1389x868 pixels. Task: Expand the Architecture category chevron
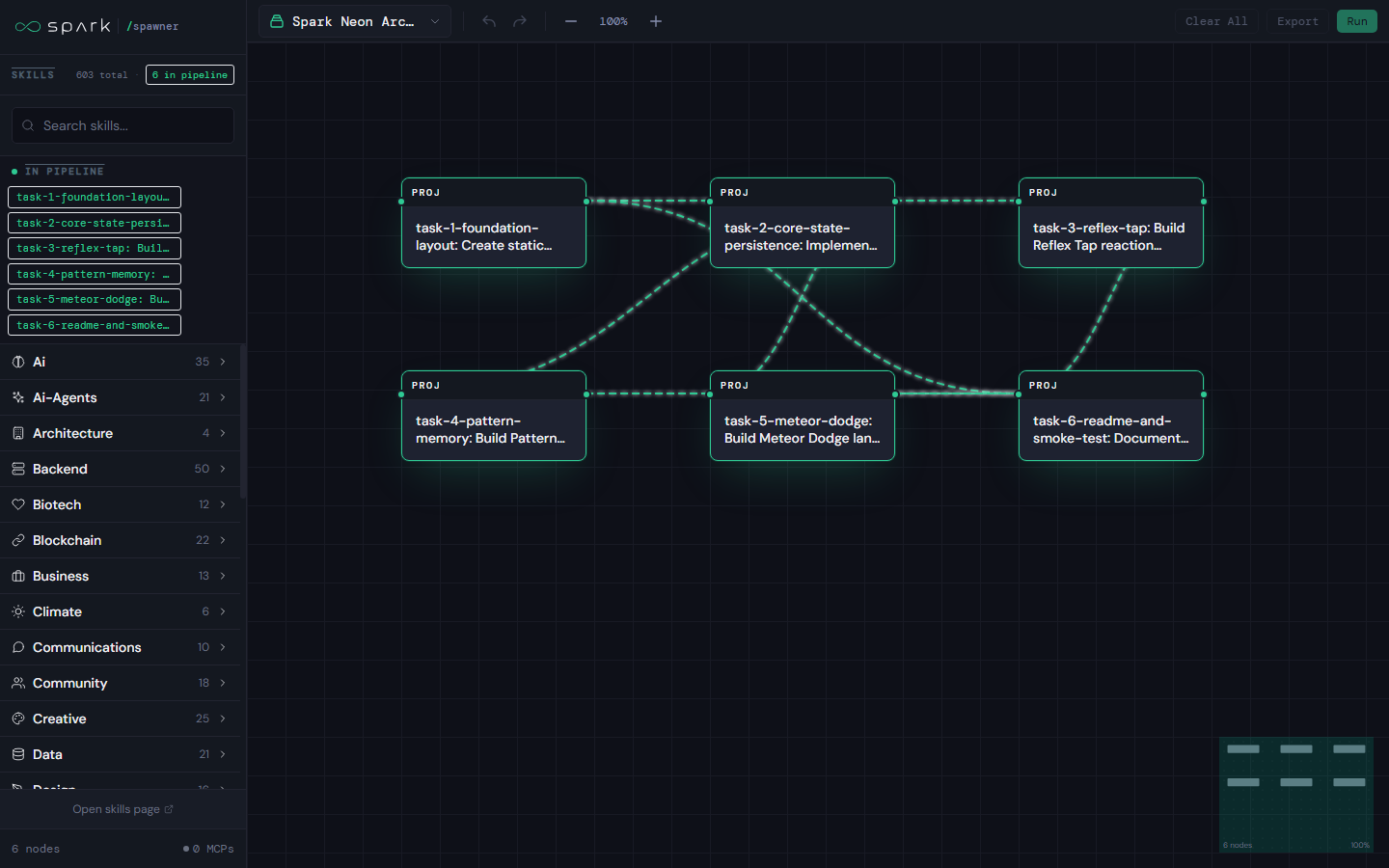tap(223, 433)
